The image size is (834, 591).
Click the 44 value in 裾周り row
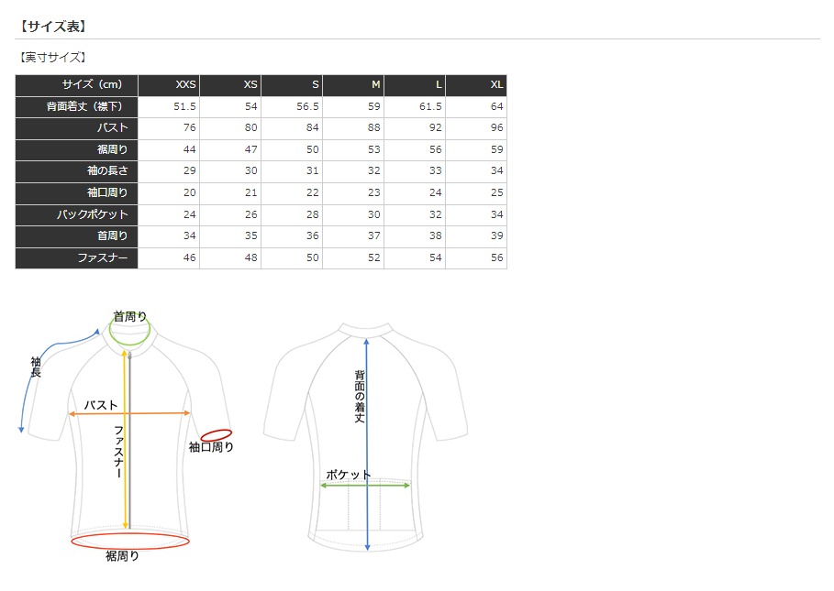point(189,149)
